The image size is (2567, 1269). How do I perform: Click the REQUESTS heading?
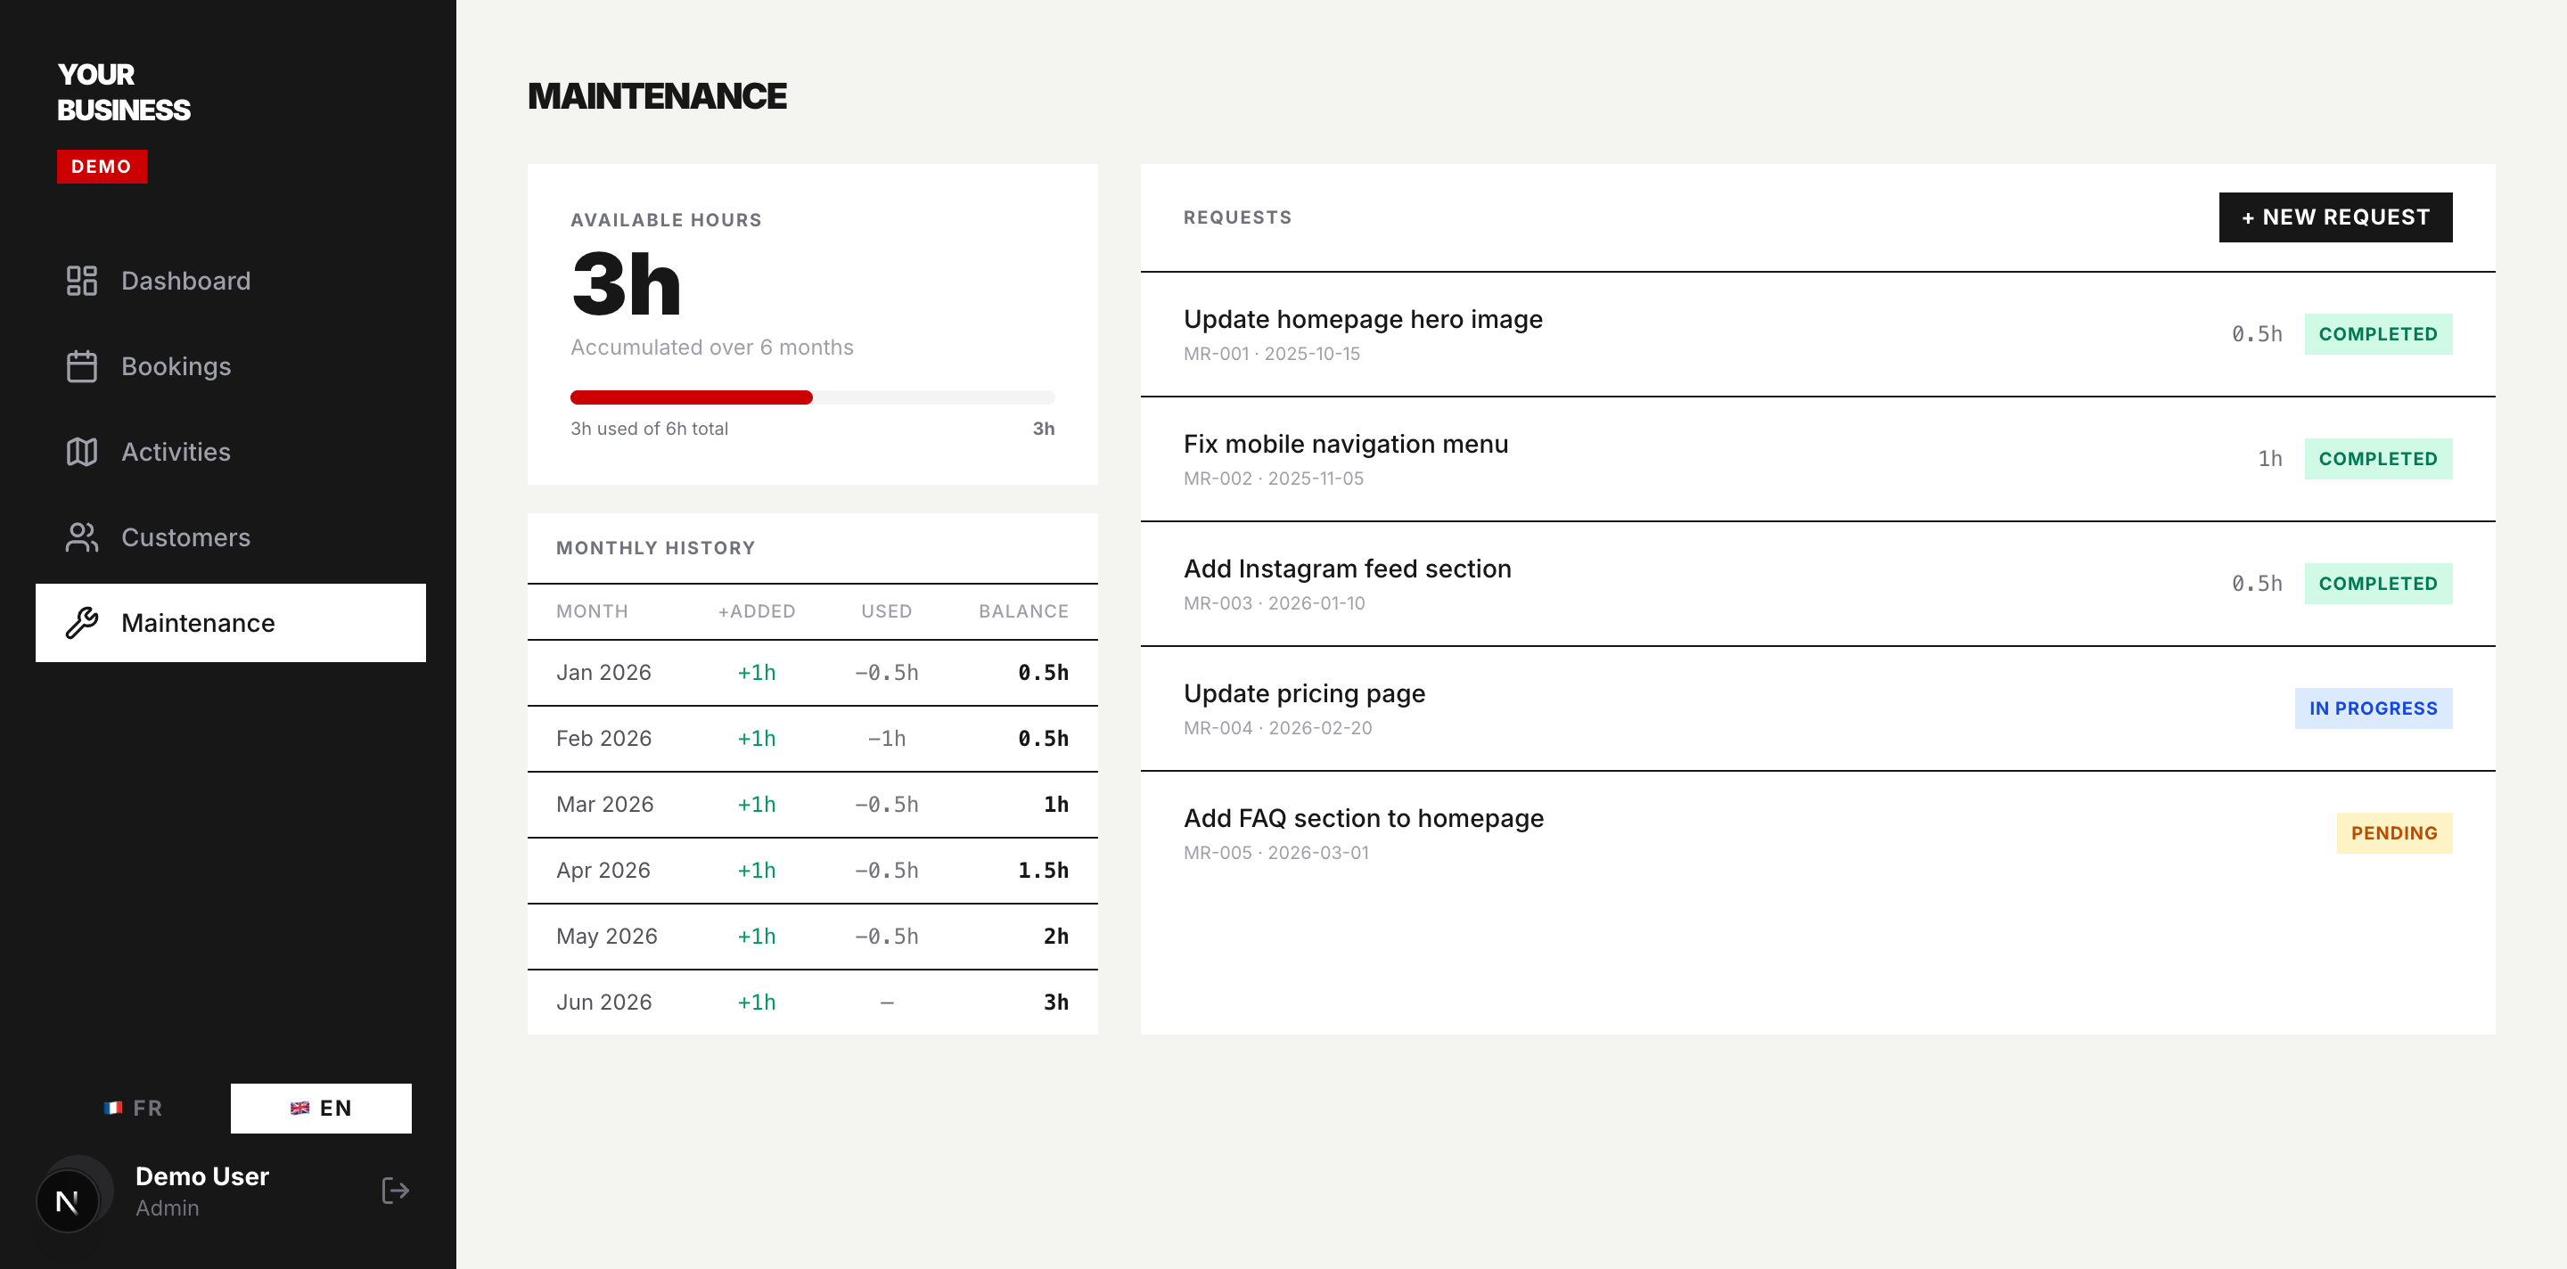(1238, 217)
